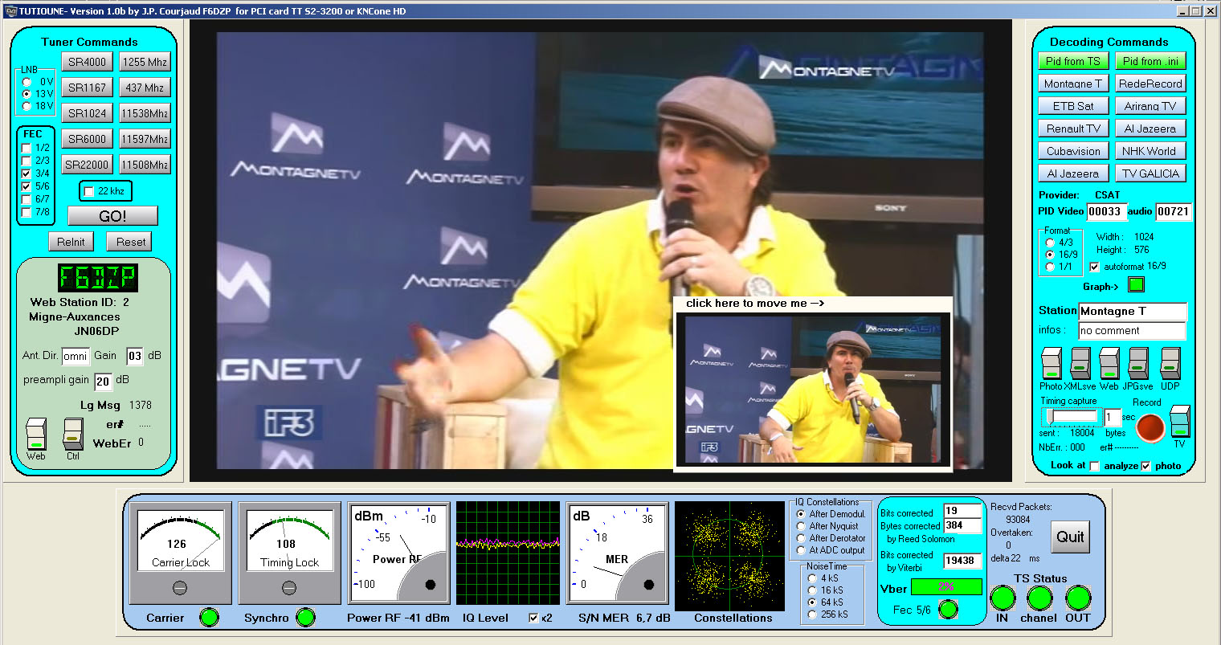Screen dimensions: 1221x645
Task: Flip the XMLsve rocker switch
Action: coord(1080,363)
